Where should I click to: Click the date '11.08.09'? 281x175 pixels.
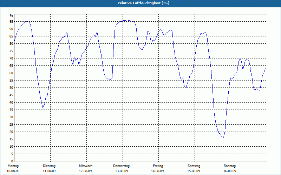click(49, 171)
